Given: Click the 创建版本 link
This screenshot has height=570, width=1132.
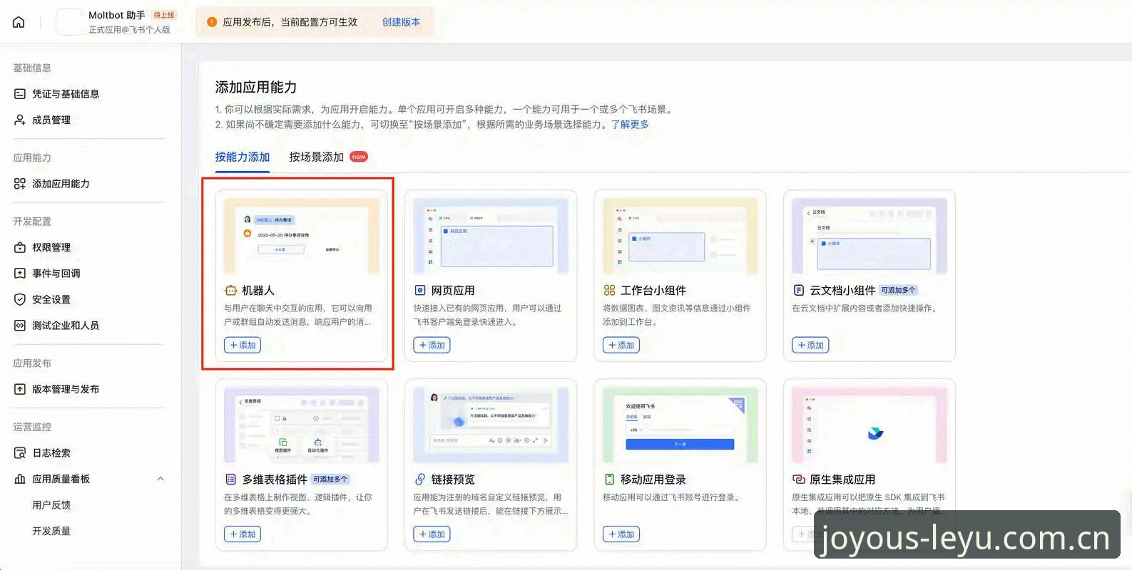Looking at the screenshot, I should coord(402,22).
